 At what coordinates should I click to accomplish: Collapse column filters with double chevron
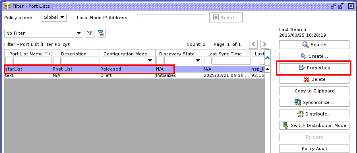[267, 58]
